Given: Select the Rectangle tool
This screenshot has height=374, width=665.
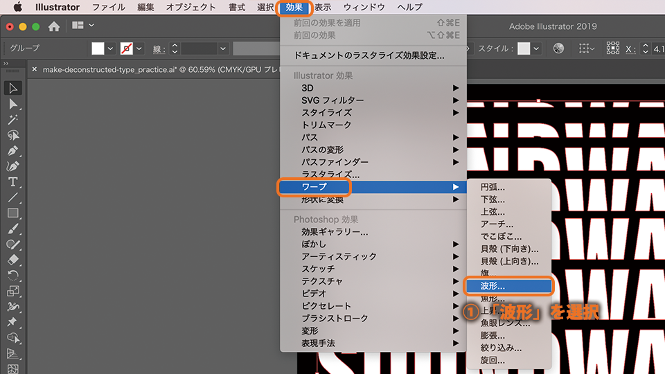Looking at the screenshot, I should pyautogui.click(x=12, y=213).
